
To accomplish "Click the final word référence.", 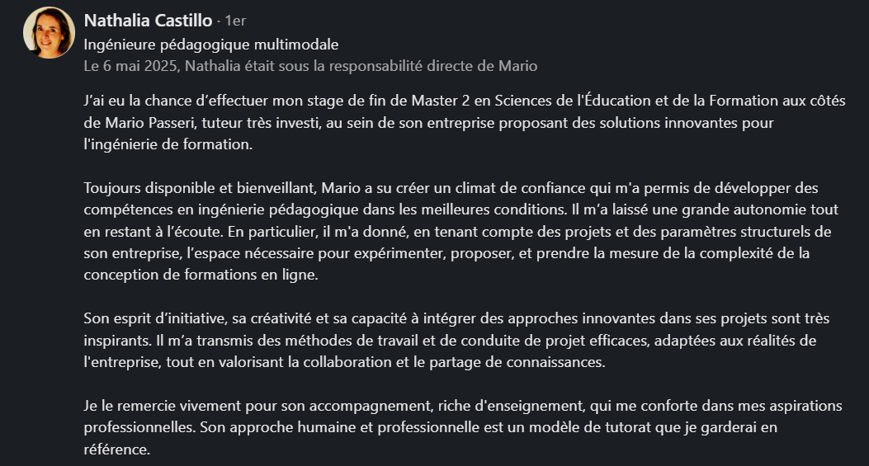I will [116, 450].
